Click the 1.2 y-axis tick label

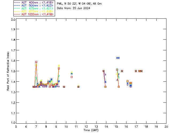pyautogui.click(x=13, y=103)
